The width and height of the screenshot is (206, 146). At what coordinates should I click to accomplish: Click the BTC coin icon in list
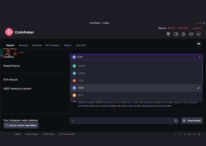click(74, 95)
